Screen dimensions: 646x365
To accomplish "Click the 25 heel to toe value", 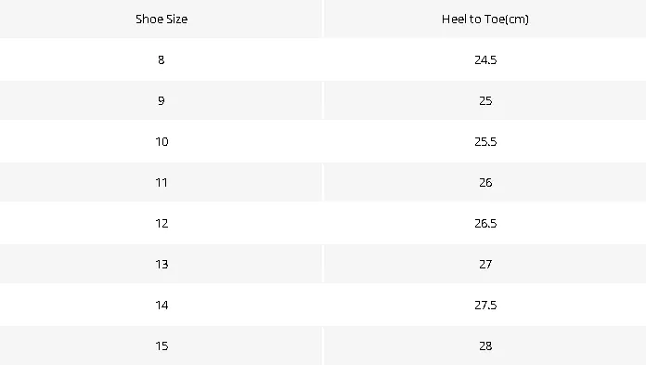I will coord(485,100).
